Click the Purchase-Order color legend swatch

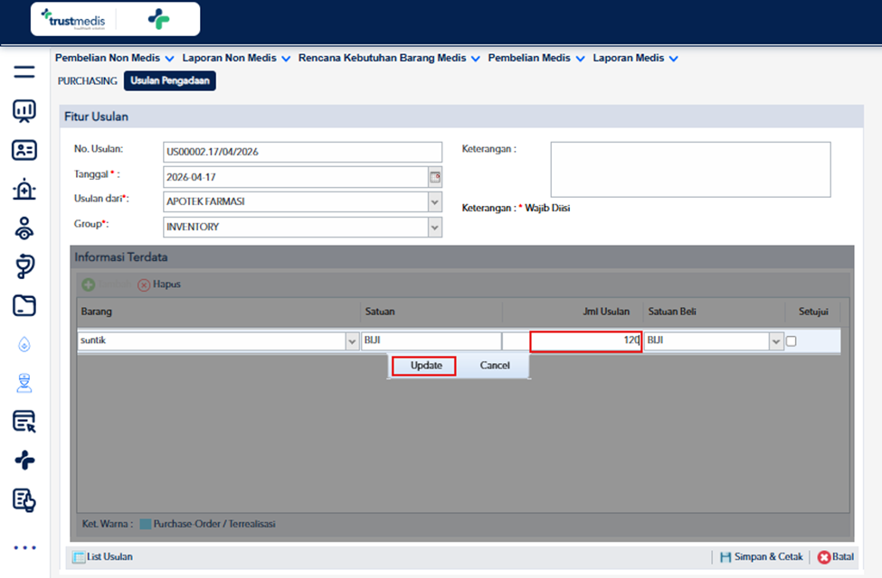tap(145, 524)
